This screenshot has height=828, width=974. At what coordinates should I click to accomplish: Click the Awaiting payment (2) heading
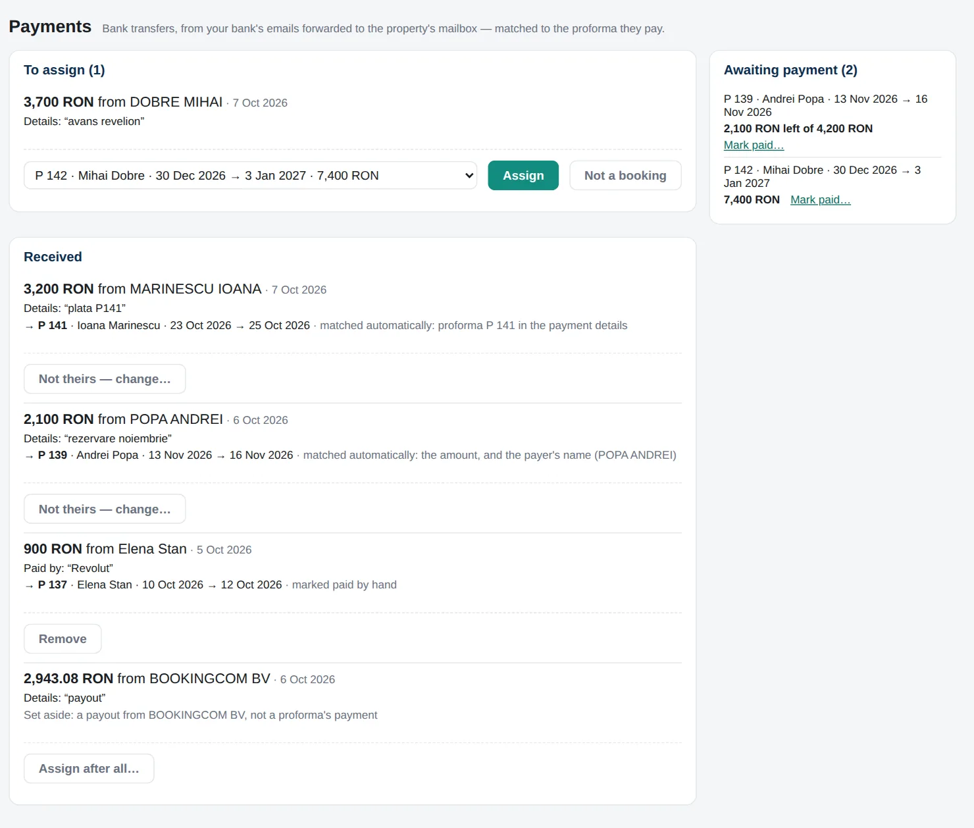(790, 70)
